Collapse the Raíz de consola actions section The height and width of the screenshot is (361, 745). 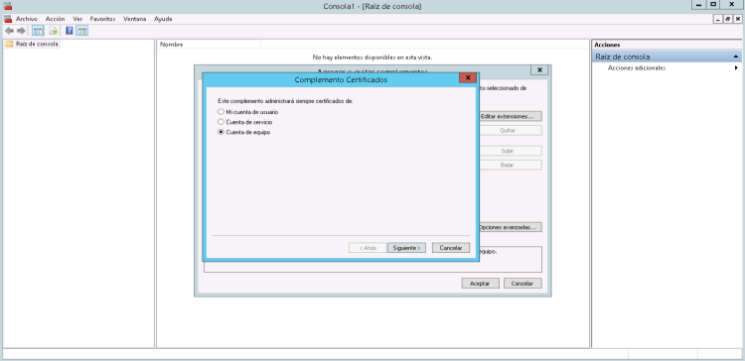[736, 57]
